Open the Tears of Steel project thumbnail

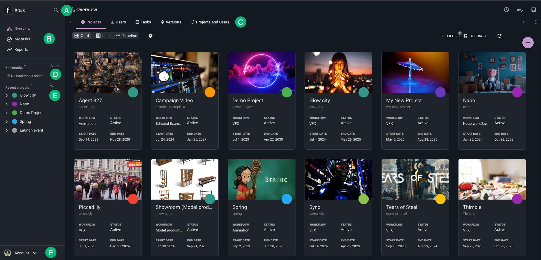[415, 179]
